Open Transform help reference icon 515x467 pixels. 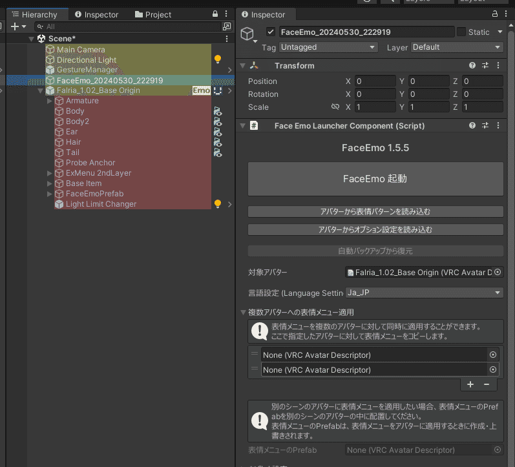pyautogui.click(x=472, y=65)
